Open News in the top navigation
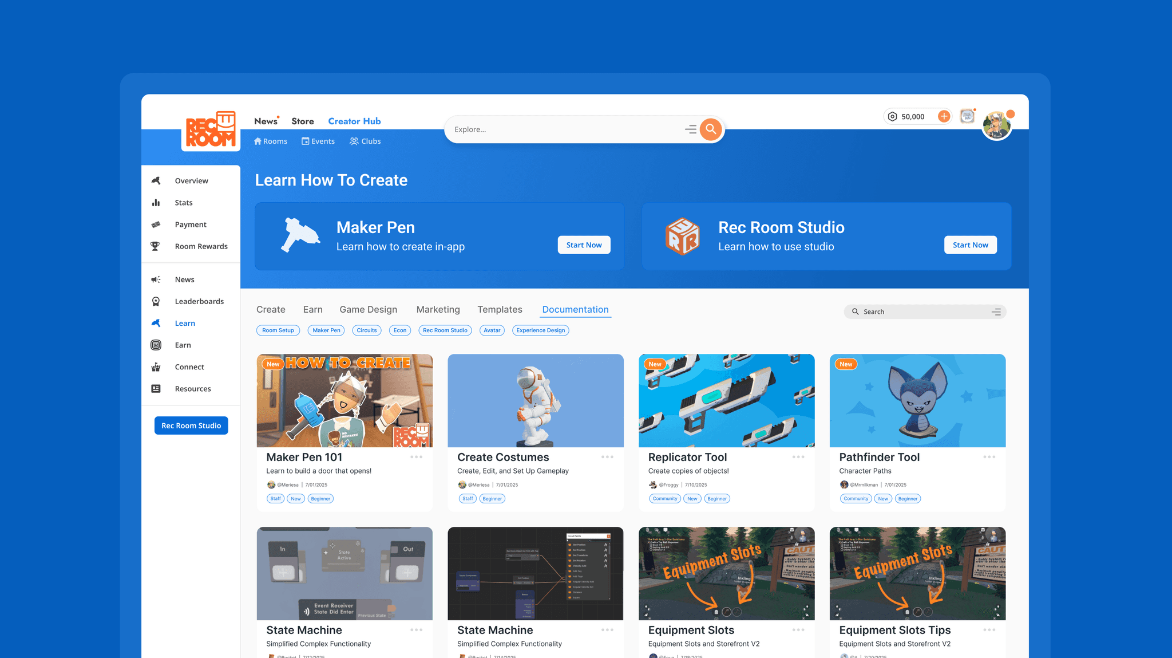Screen dimensions: 1172x658 pos(266,121)
